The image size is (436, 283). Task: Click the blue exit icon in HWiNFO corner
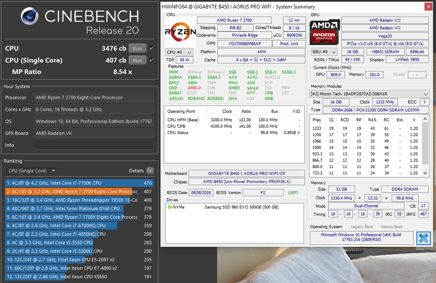coord(423,238)
